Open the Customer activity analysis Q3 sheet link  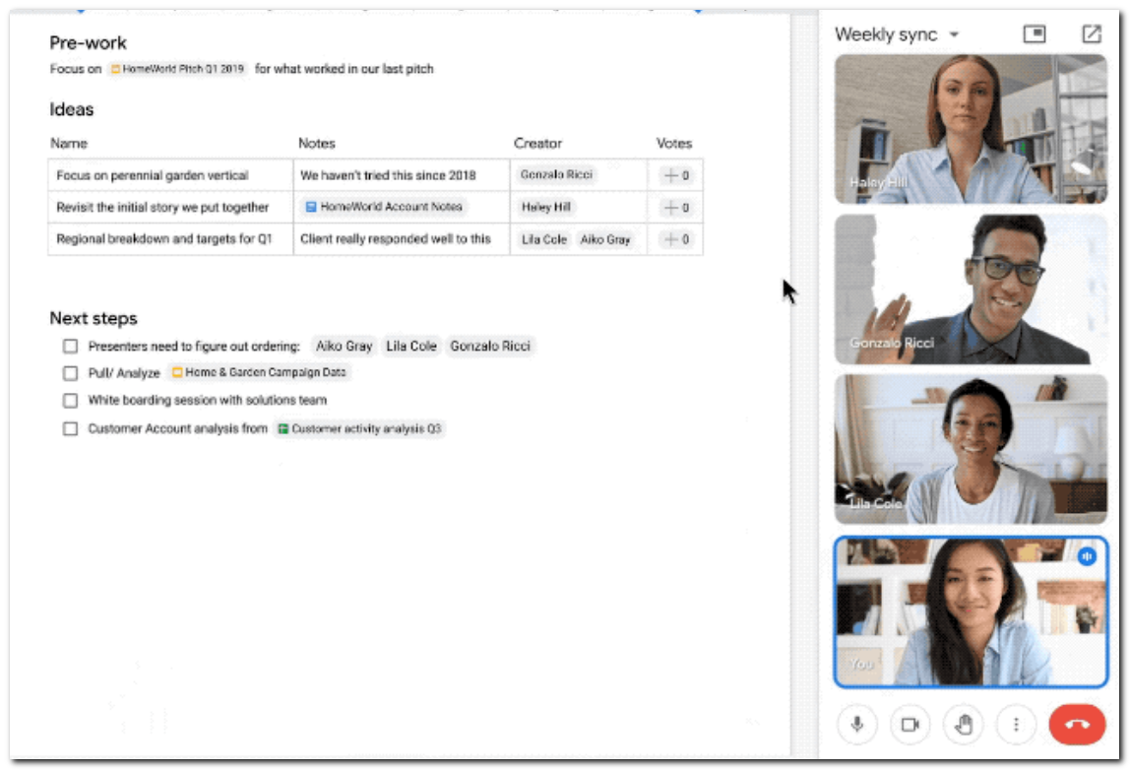360,428
